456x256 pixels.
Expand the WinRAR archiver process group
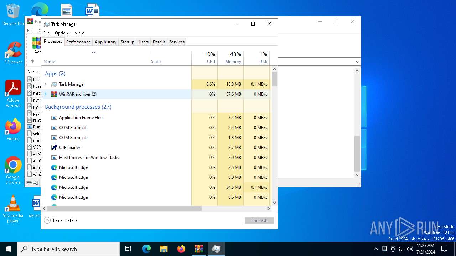coord(45,94)
